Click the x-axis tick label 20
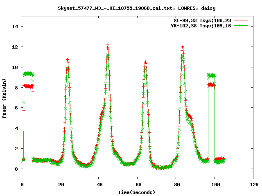This screenshot has height=196, width=262. coord(60,185)
